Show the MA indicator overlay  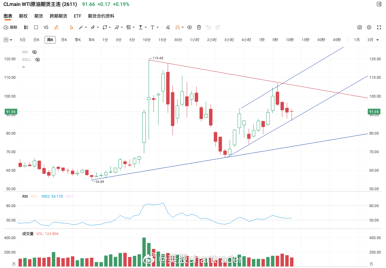(x=35, y=52)
